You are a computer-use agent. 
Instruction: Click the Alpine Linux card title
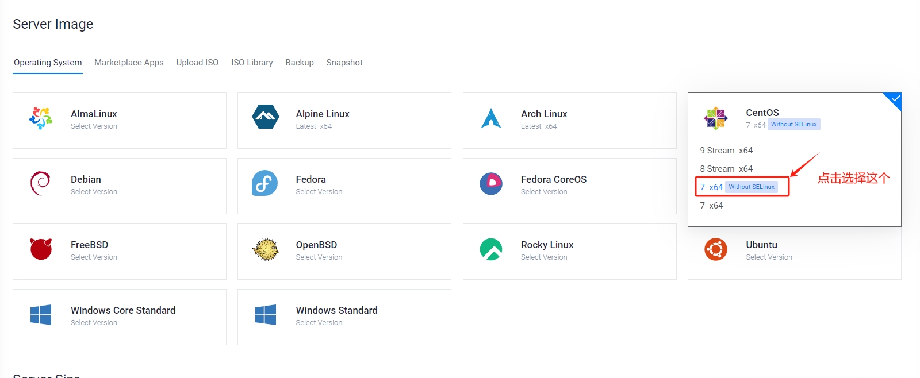[323, 114]
